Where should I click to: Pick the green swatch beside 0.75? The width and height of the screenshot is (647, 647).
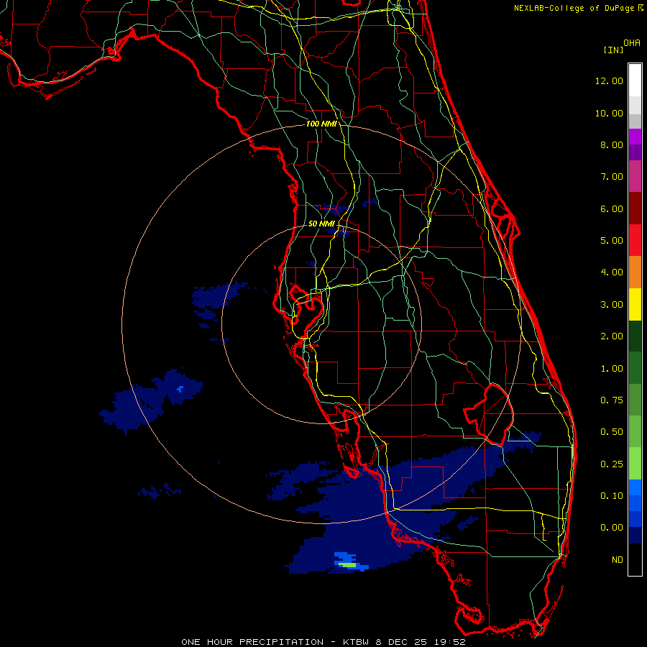click(x=635, y=400)
